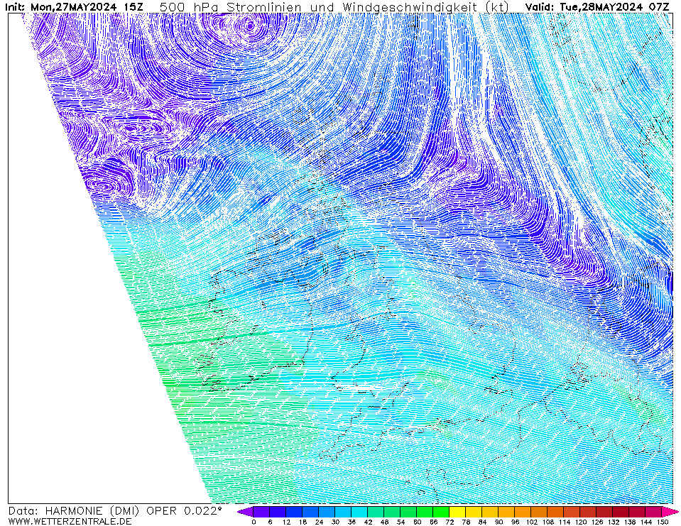Click the 60–66 kt legend swatch
Viewport: 681px width, 526px height.
425,512
